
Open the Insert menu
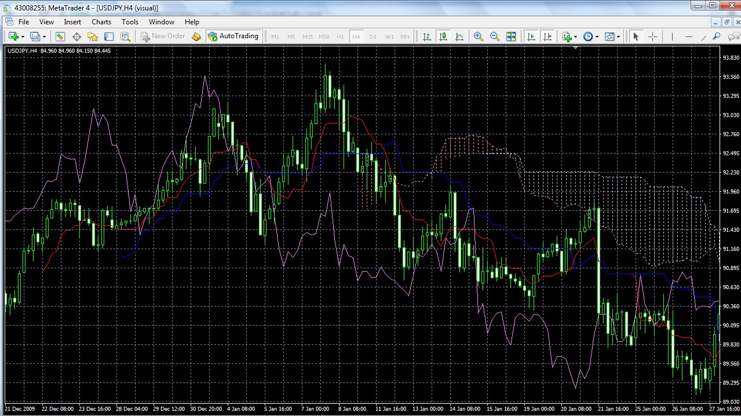[x=72, y=21]
